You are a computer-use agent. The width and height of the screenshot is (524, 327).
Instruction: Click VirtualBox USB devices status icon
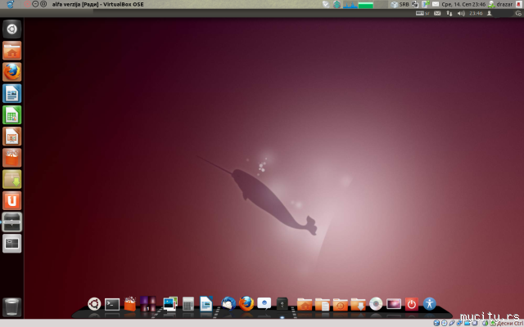click(x=452, y=323)
